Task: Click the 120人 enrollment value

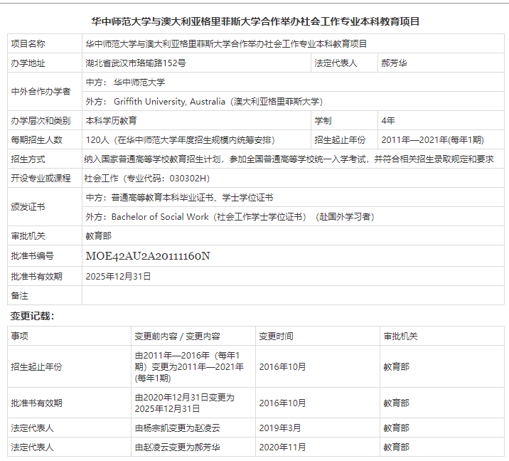Action: [x=180, y=140]
